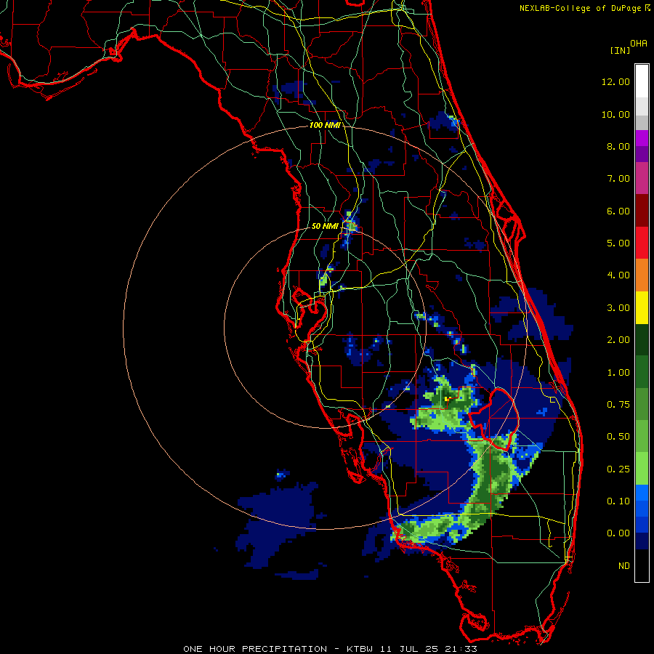Click the bright magenta legend swatch
Screen dimensions: 654x654
642,138
